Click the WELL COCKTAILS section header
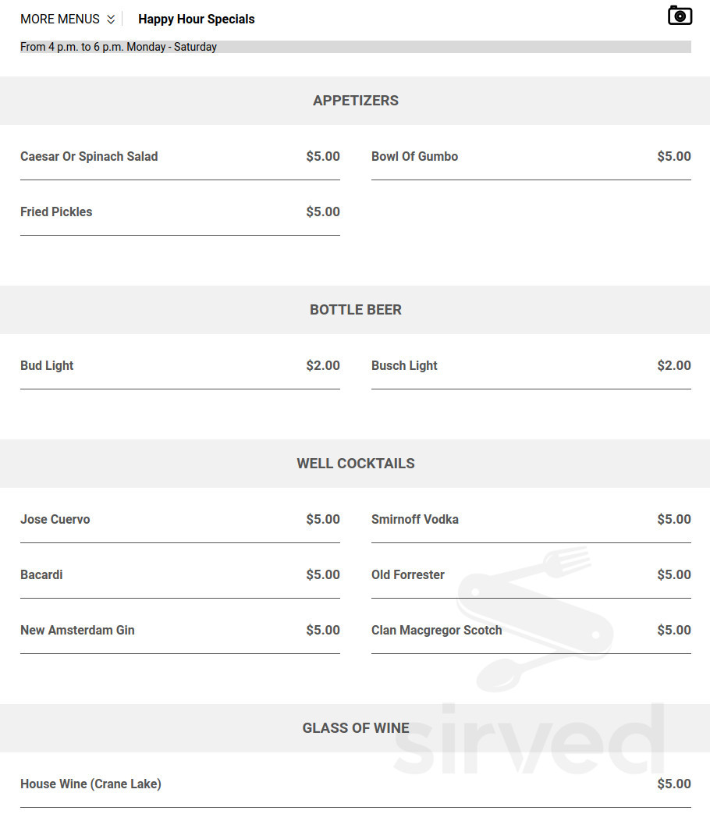 [355, 464]
